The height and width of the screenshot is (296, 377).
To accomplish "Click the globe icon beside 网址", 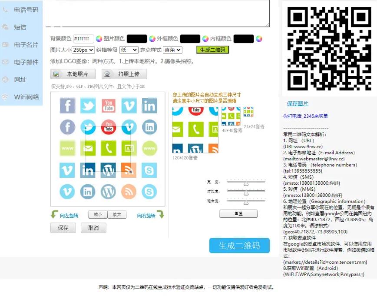I will (x=5, y=80).
